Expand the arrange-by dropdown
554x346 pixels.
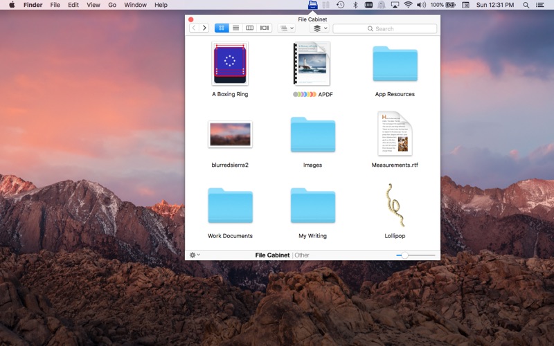coord(285,28)
